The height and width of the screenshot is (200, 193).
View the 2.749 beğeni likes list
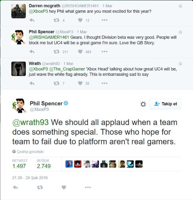[44, 164]
